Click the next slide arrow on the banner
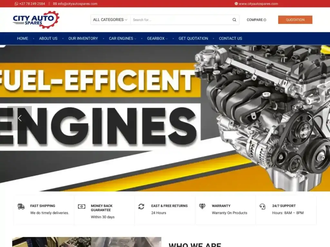330x247 pixels. click(x=310, y=118)
